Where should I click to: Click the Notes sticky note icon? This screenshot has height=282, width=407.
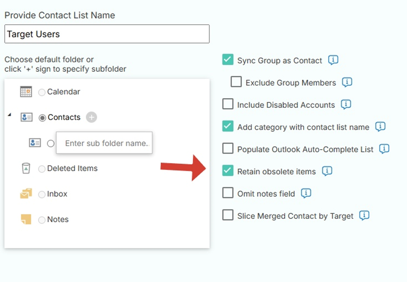pos(26,219)
